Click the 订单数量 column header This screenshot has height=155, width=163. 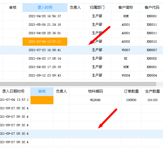131,91
